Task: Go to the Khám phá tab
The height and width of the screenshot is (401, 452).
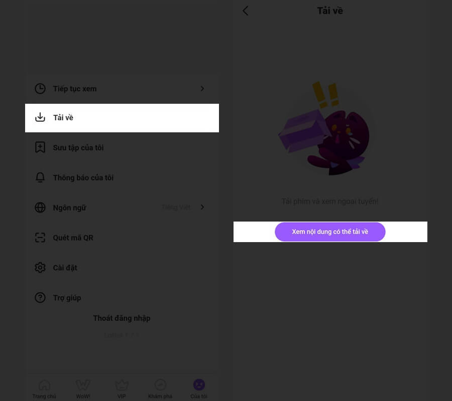Action: click(160, 389)
